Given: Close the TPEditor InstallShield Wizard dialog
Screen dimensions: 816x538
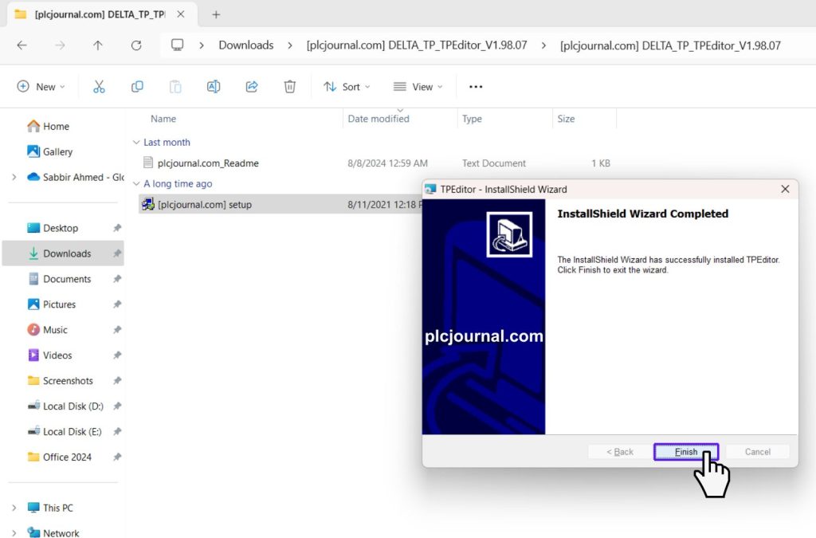Looking at the screenshot, I should pyautogui.click(x=785, y=189).
